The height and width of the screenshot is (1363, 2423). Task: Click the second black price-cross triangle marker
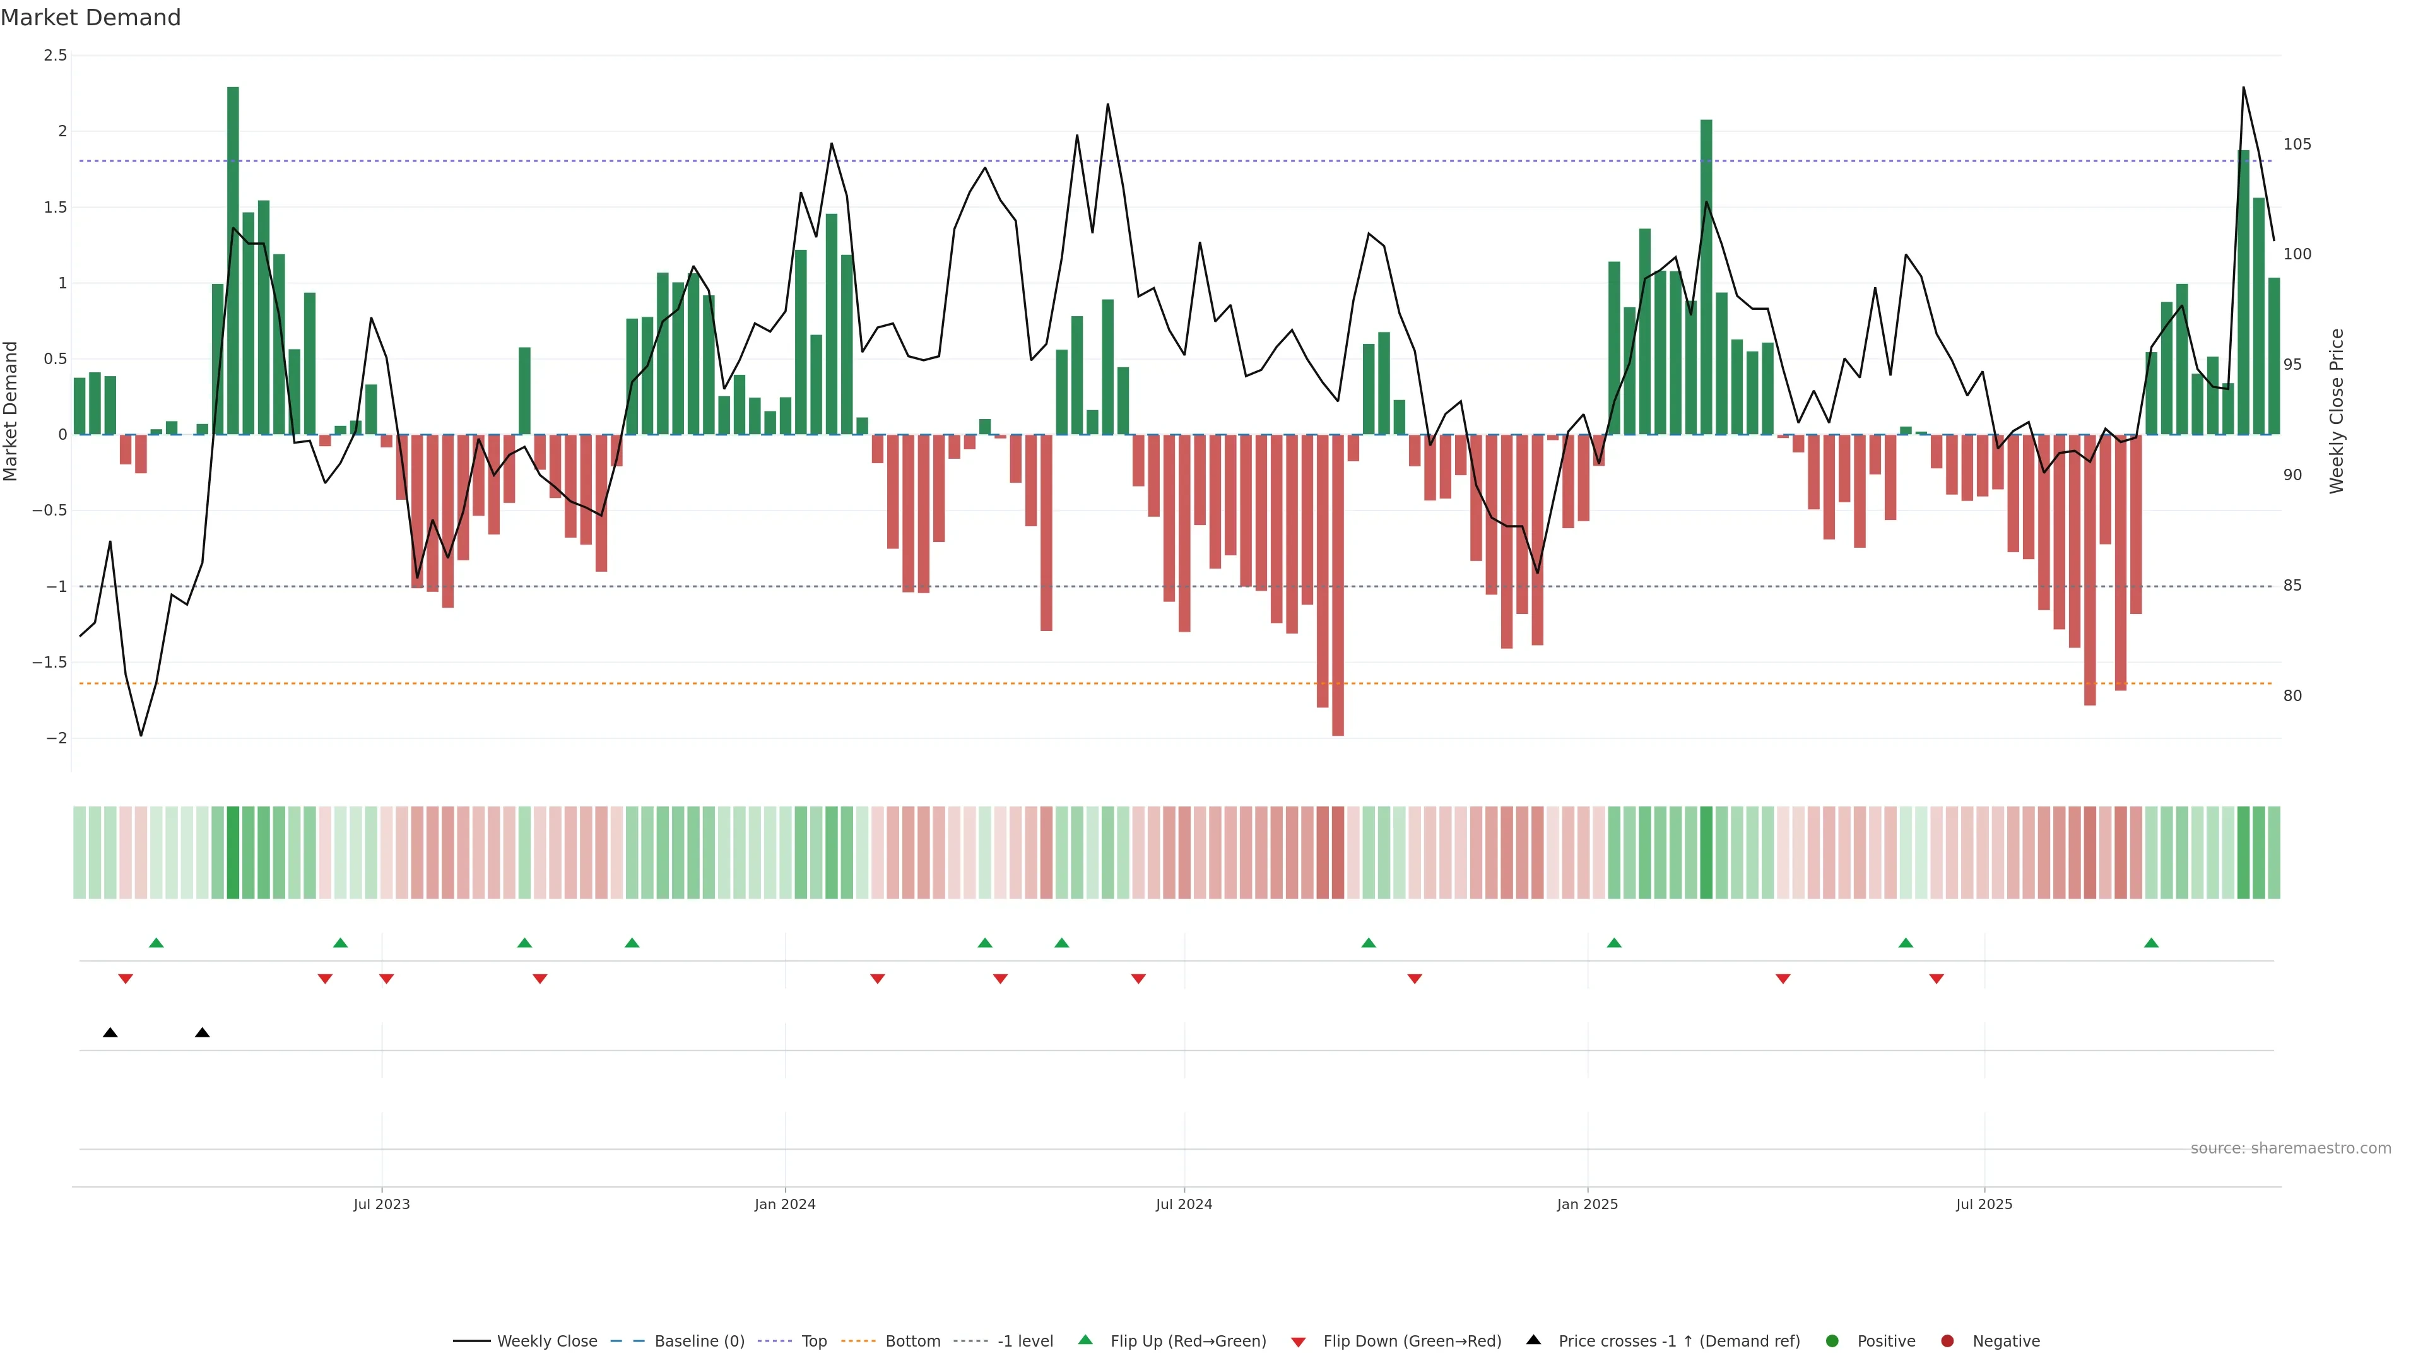point(202,1033)
